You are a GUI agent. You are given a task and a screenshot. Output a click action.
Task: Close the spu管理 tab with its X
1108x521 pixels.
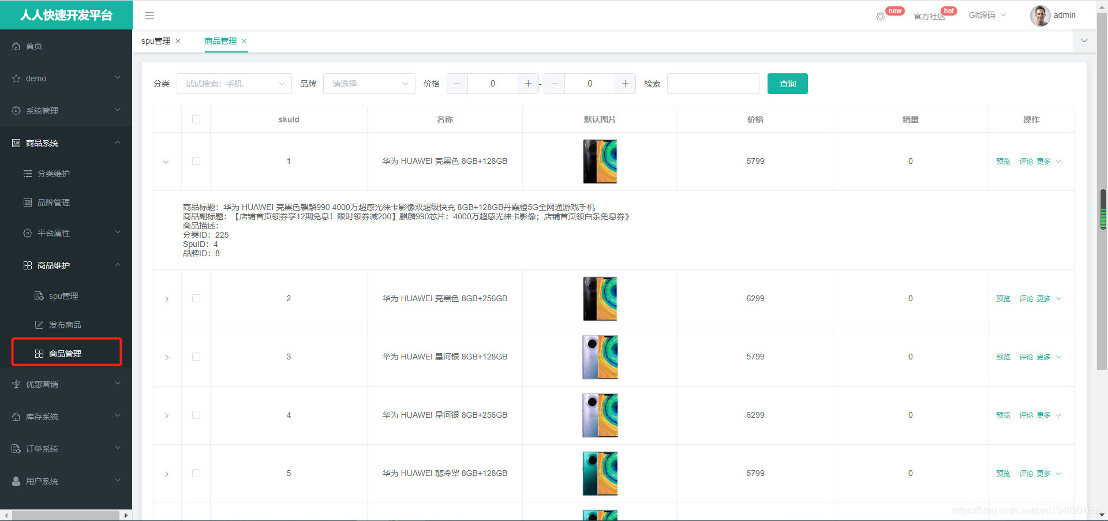pyautogui.click(x=178, y=41)
